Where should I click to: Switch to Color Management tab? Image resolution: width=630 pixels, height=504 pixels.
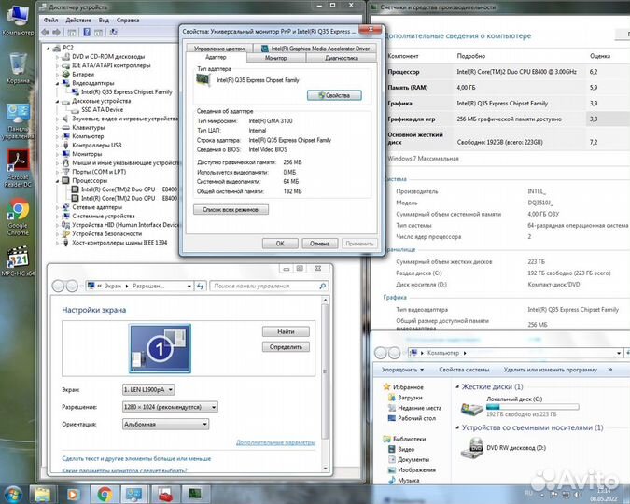(219, 49)
